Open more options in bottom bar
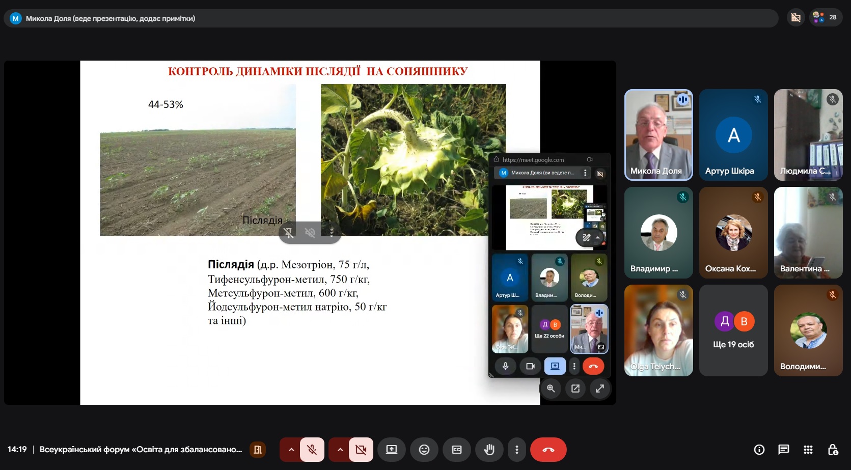851x470 pixels. [516, 450]
